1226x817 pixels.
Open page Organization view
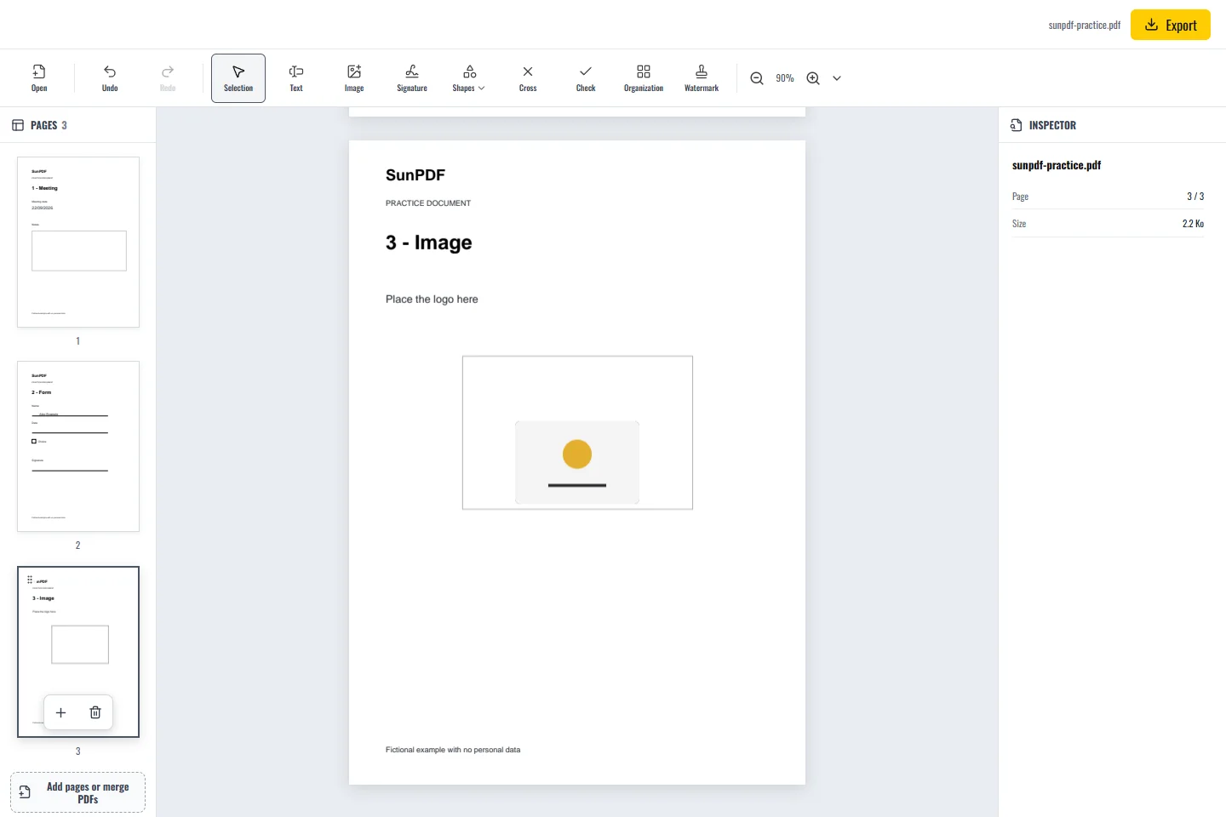tap(644, 78)
